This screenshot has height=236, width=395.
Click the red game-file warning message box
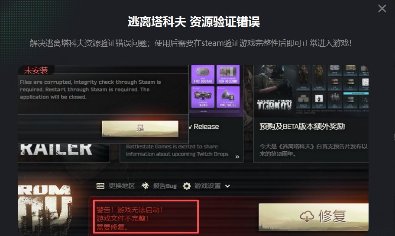[146, 217]
